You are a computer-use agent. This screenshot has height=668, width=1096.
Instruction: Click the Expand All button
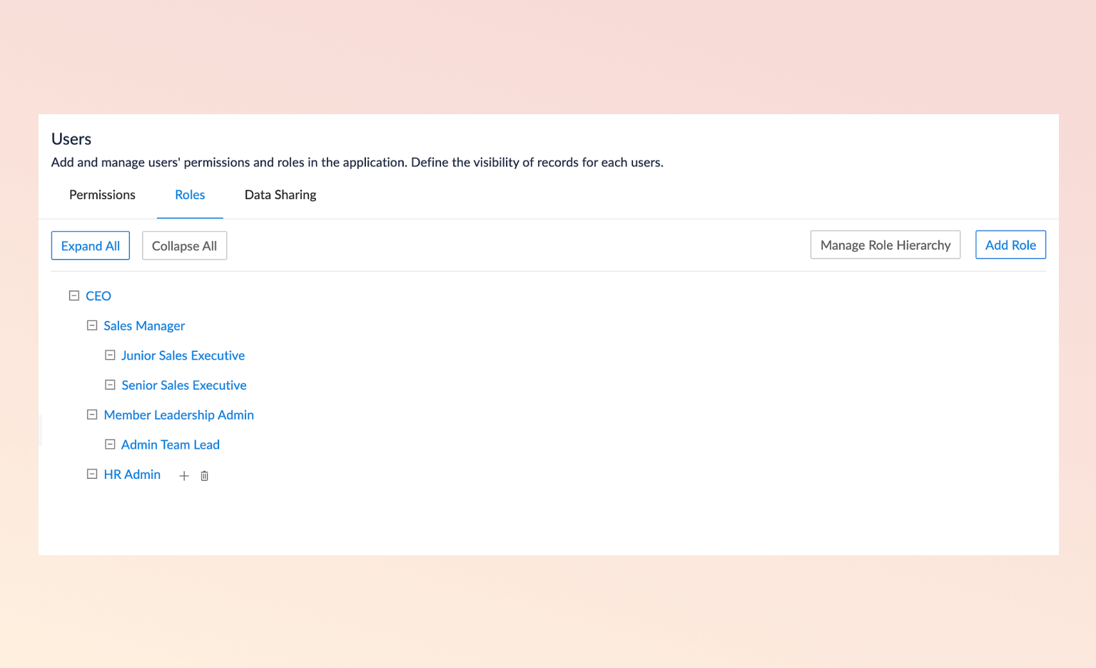91,245
